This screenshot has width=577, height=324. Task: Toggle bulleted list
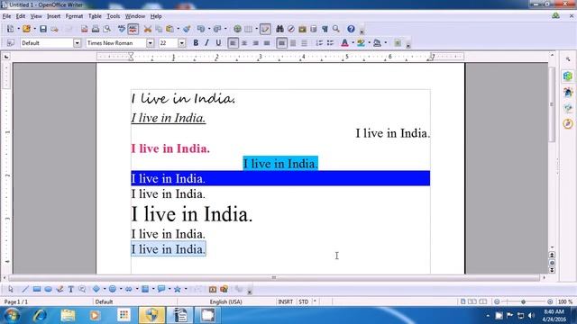tap(330, 43)
